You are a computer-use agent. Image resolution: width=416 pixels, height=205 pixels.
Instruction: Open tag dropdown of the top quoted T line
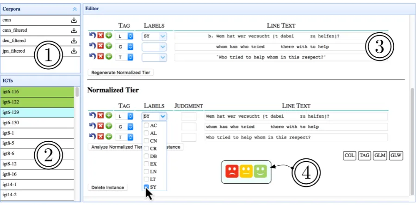124,57
